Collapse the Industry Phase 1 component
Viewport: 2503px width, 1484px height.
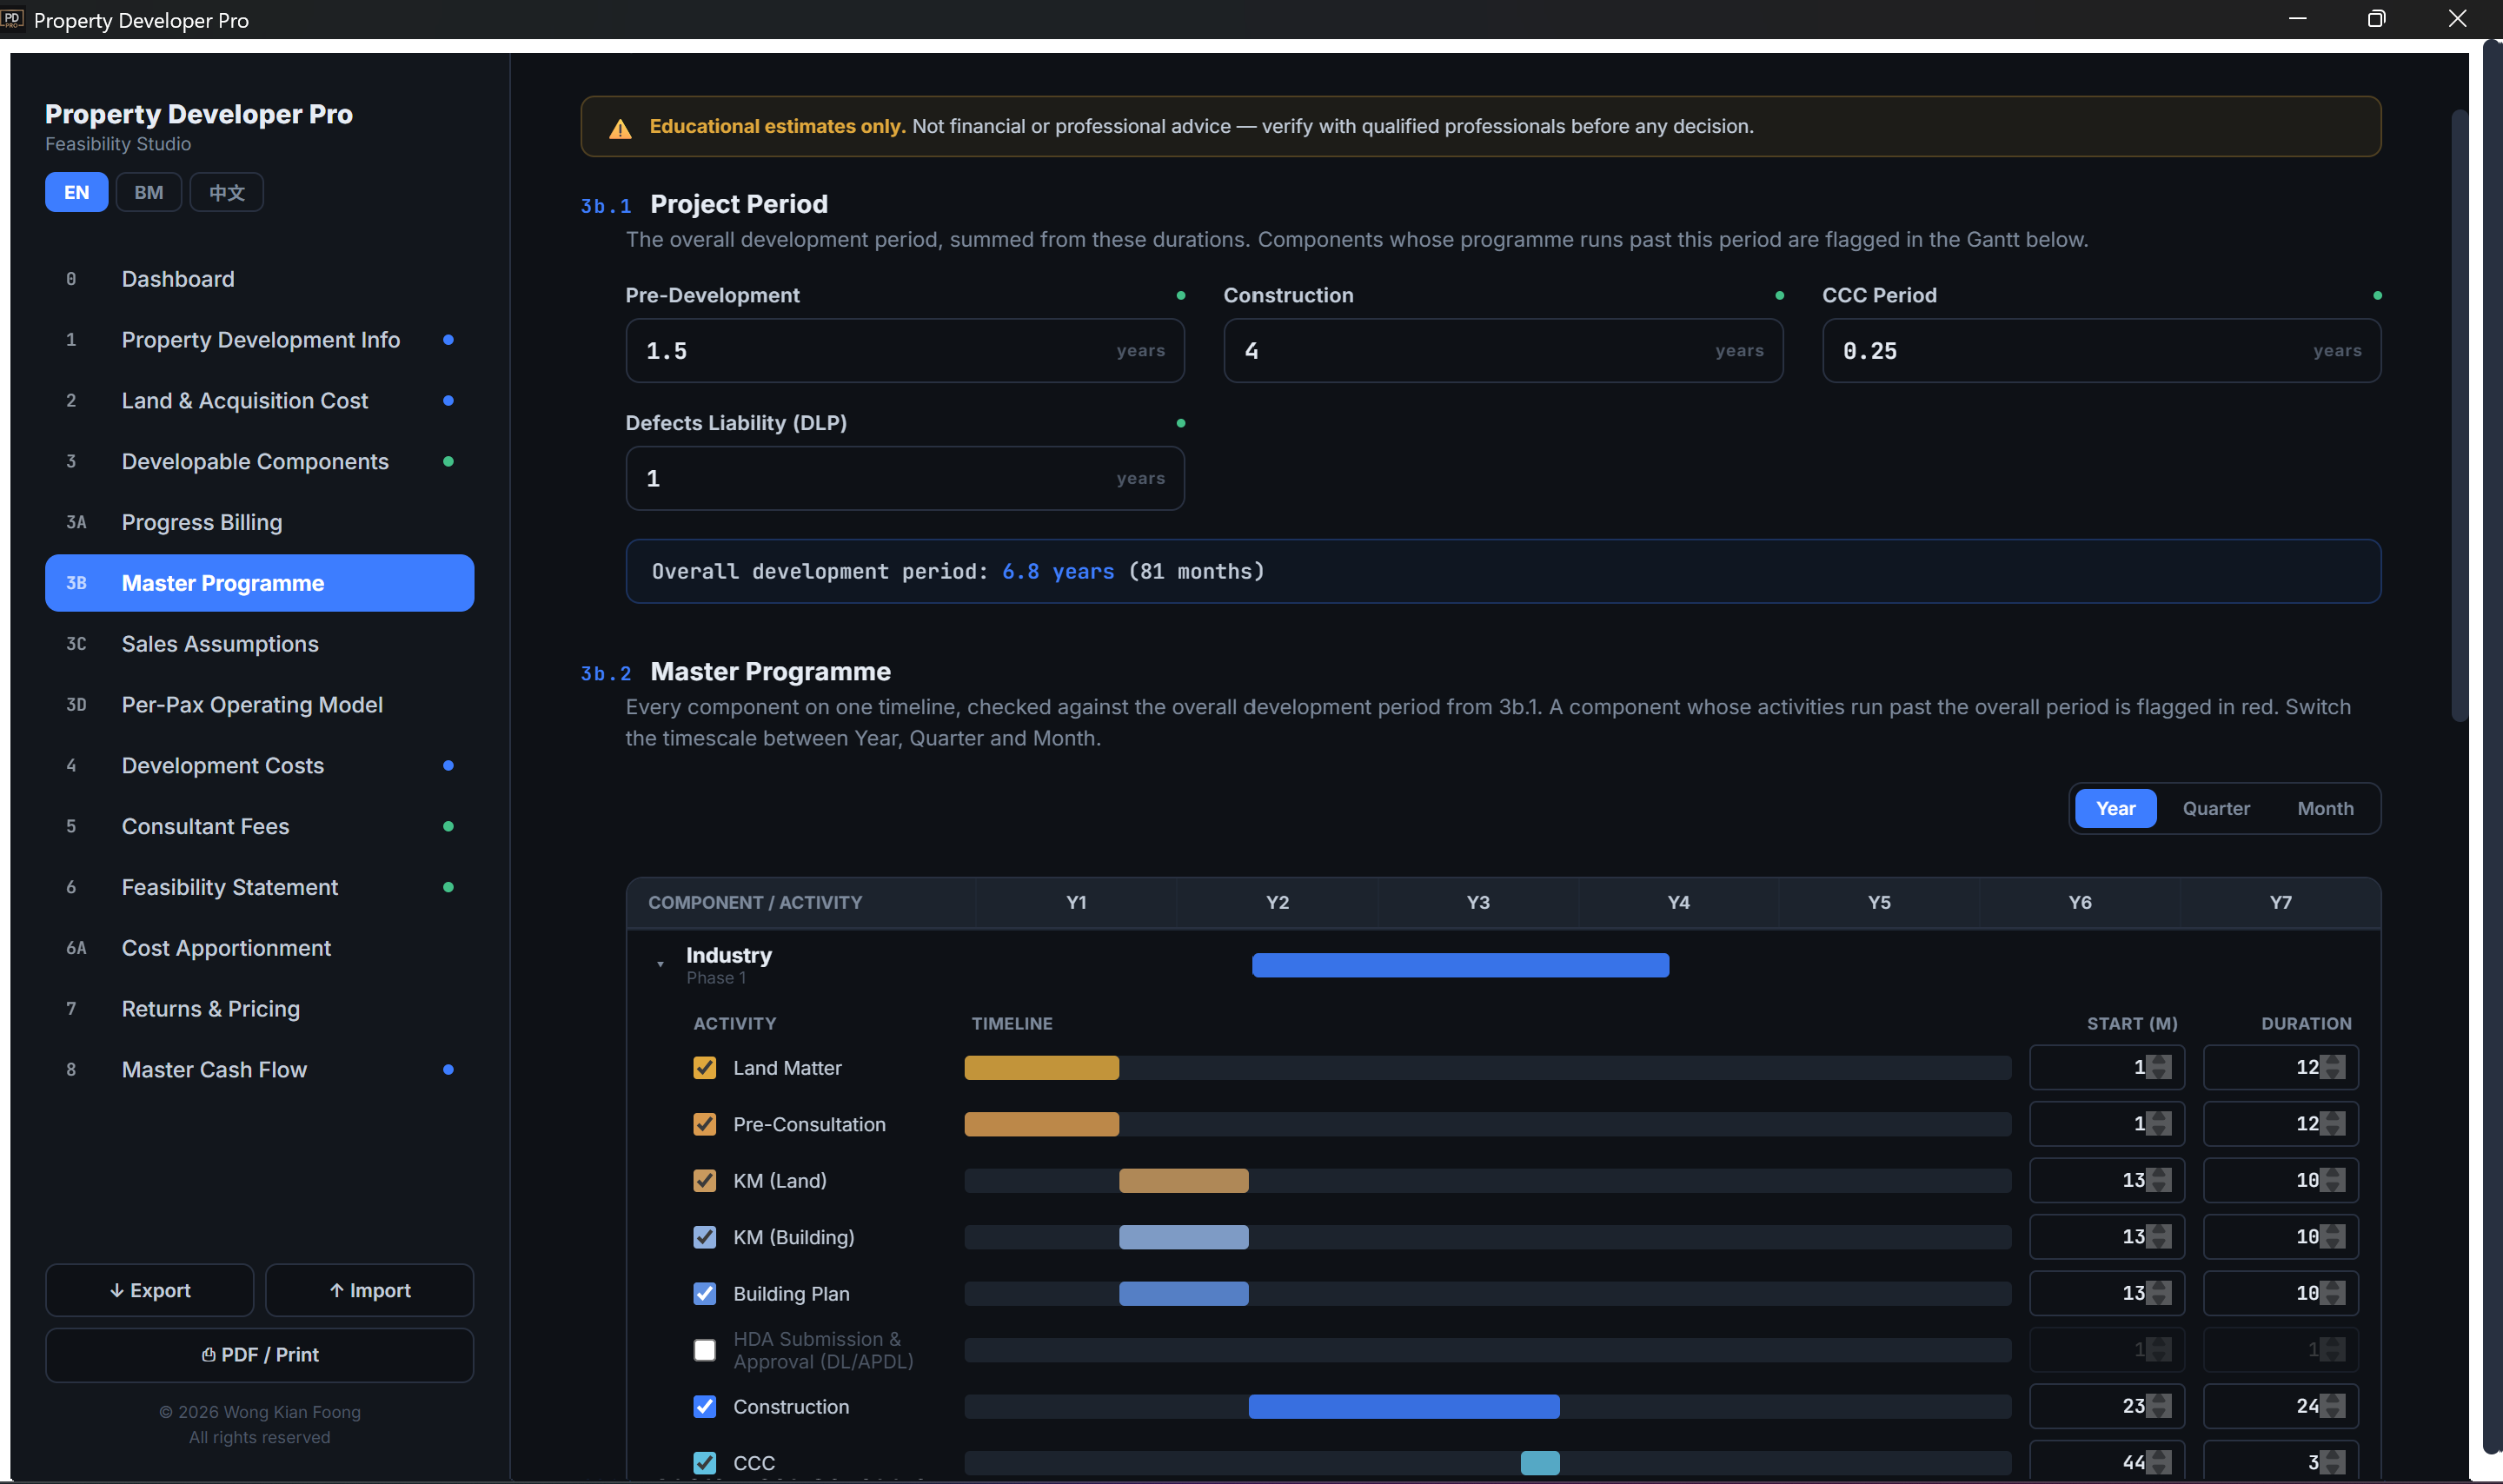[x=660, y=964]
